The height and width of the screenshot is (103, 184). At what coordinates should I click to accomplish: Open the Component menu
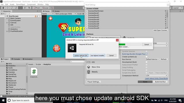(31, 5)
